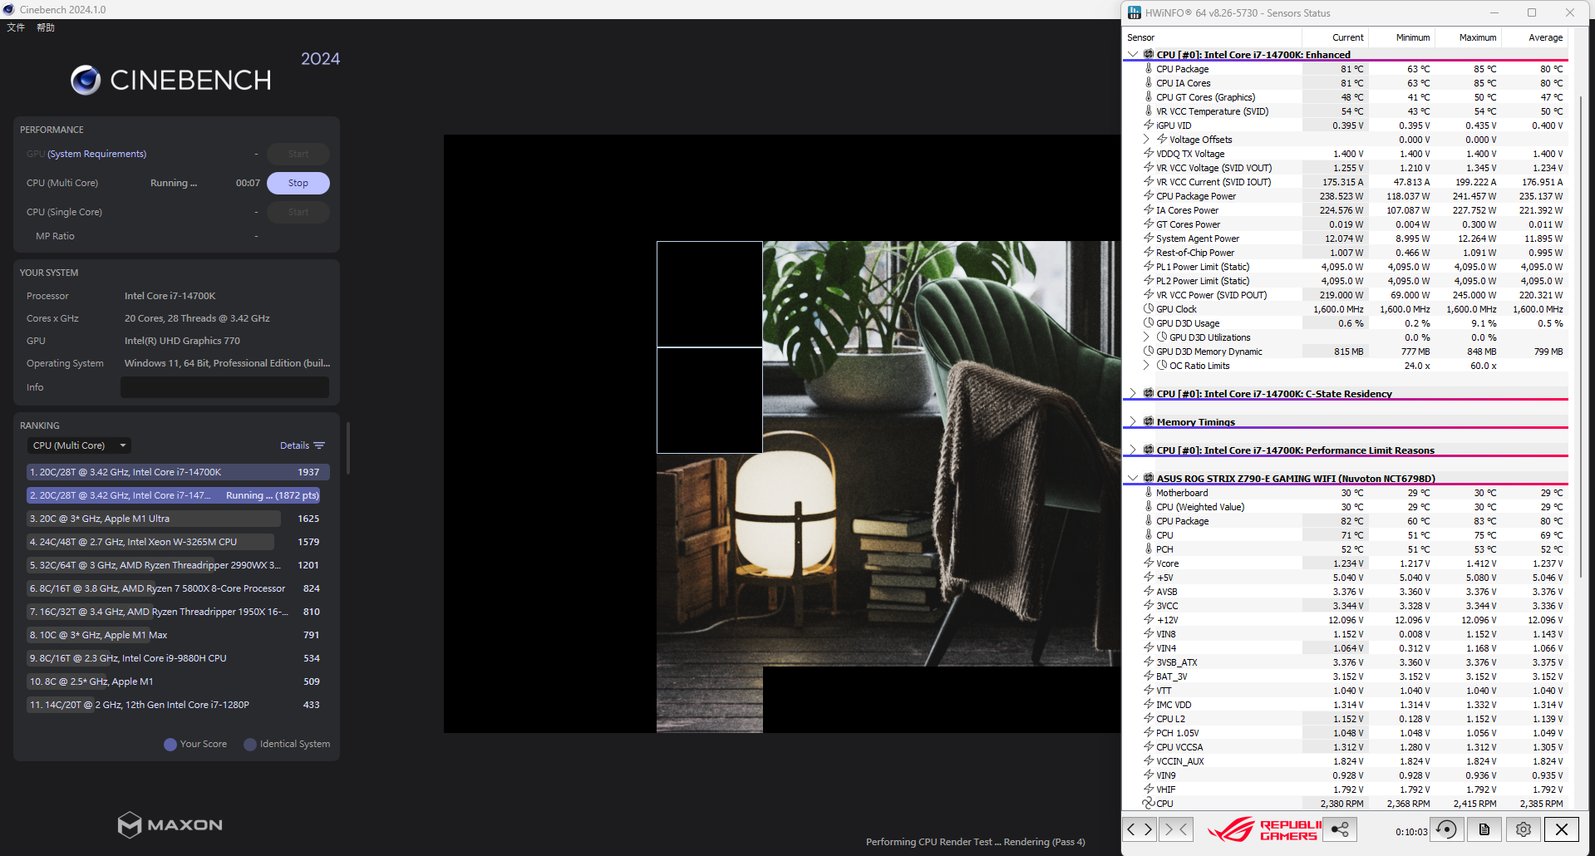Click the CPU Single Core Start button
The height and width of the screenshot is (856, 1595).
(x=298, y=212)
